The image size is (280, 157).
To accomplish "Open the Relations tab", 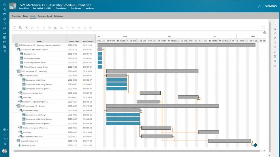I will click(x=58, y=16).
